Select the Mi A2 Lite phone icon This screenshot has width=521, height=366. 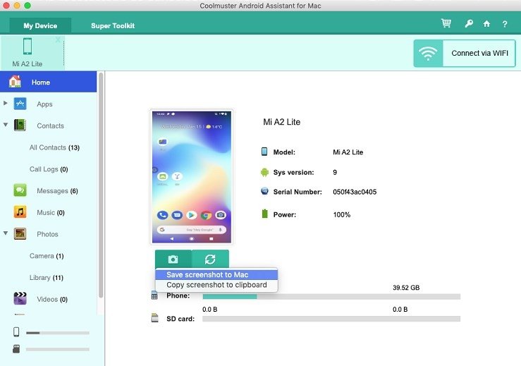coord(27,47)
